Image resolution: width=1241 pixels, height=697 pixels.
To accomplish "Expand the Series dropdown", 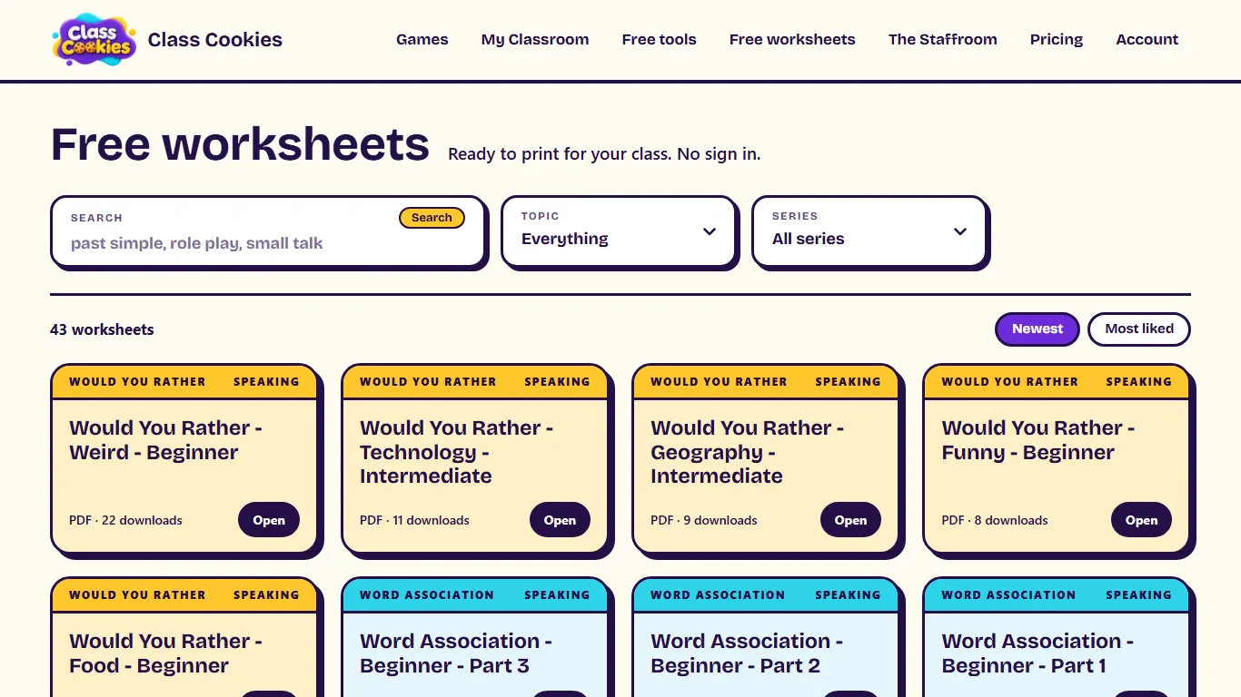I will coord(869,231).
